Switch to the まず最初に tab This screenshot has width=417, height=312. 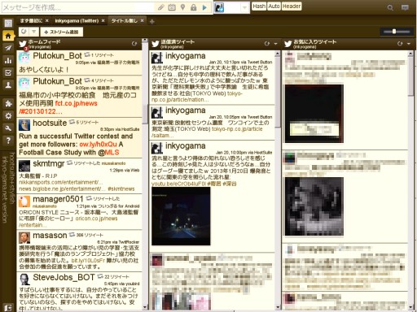[31, 21]
